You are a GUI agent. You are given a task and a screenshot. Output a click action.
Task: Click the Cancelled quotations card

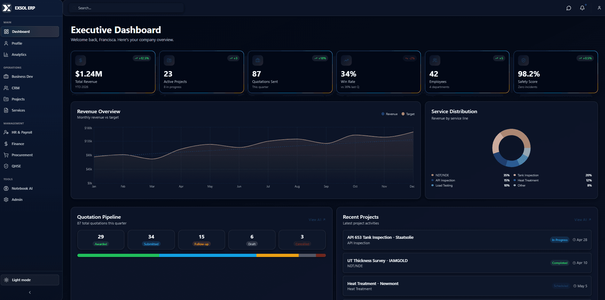tap(302, 240)
